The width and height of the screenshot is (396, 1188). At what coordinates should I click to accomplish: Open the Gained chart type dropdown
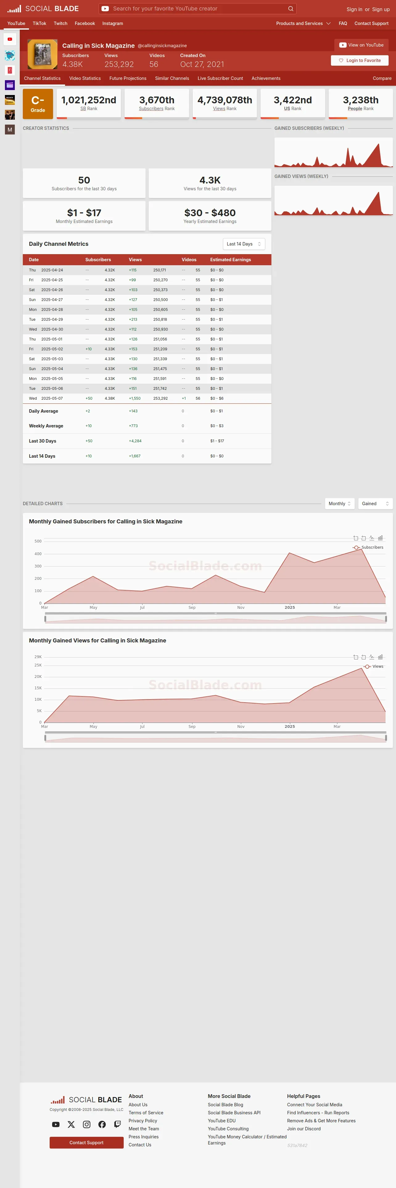coord(375,504)
